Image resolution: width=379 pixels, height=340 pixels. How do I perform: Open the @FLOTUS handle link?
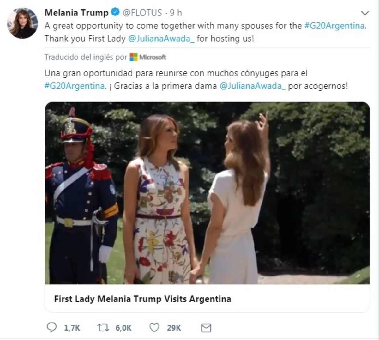(x=142, y=13)
